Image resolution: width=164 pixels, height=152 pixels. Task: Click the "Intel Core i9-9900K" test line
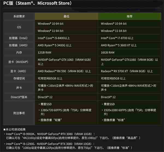point(49,134)
